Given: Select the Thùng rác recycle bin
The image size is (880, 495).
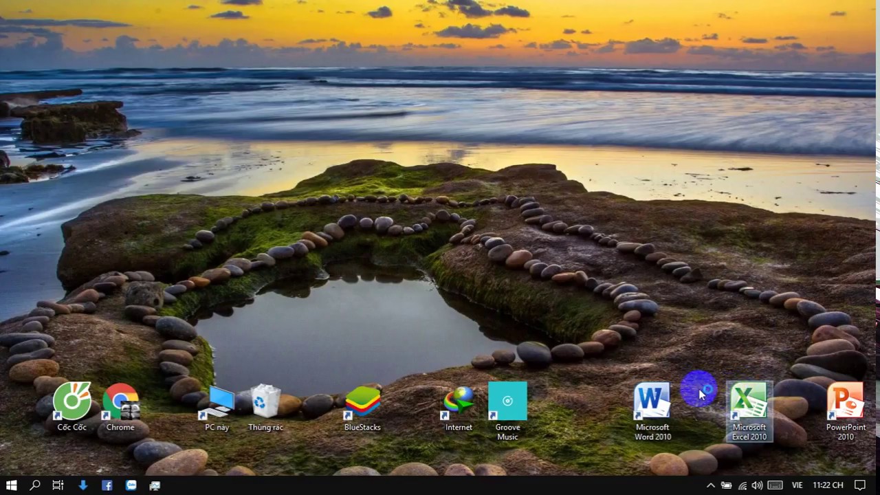Looking at the screenshot, I should [x=265, y=407].
